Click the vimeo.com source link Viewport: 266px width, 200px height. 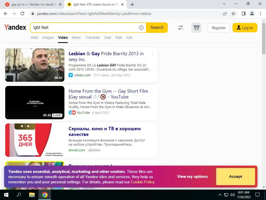(82, 75)
